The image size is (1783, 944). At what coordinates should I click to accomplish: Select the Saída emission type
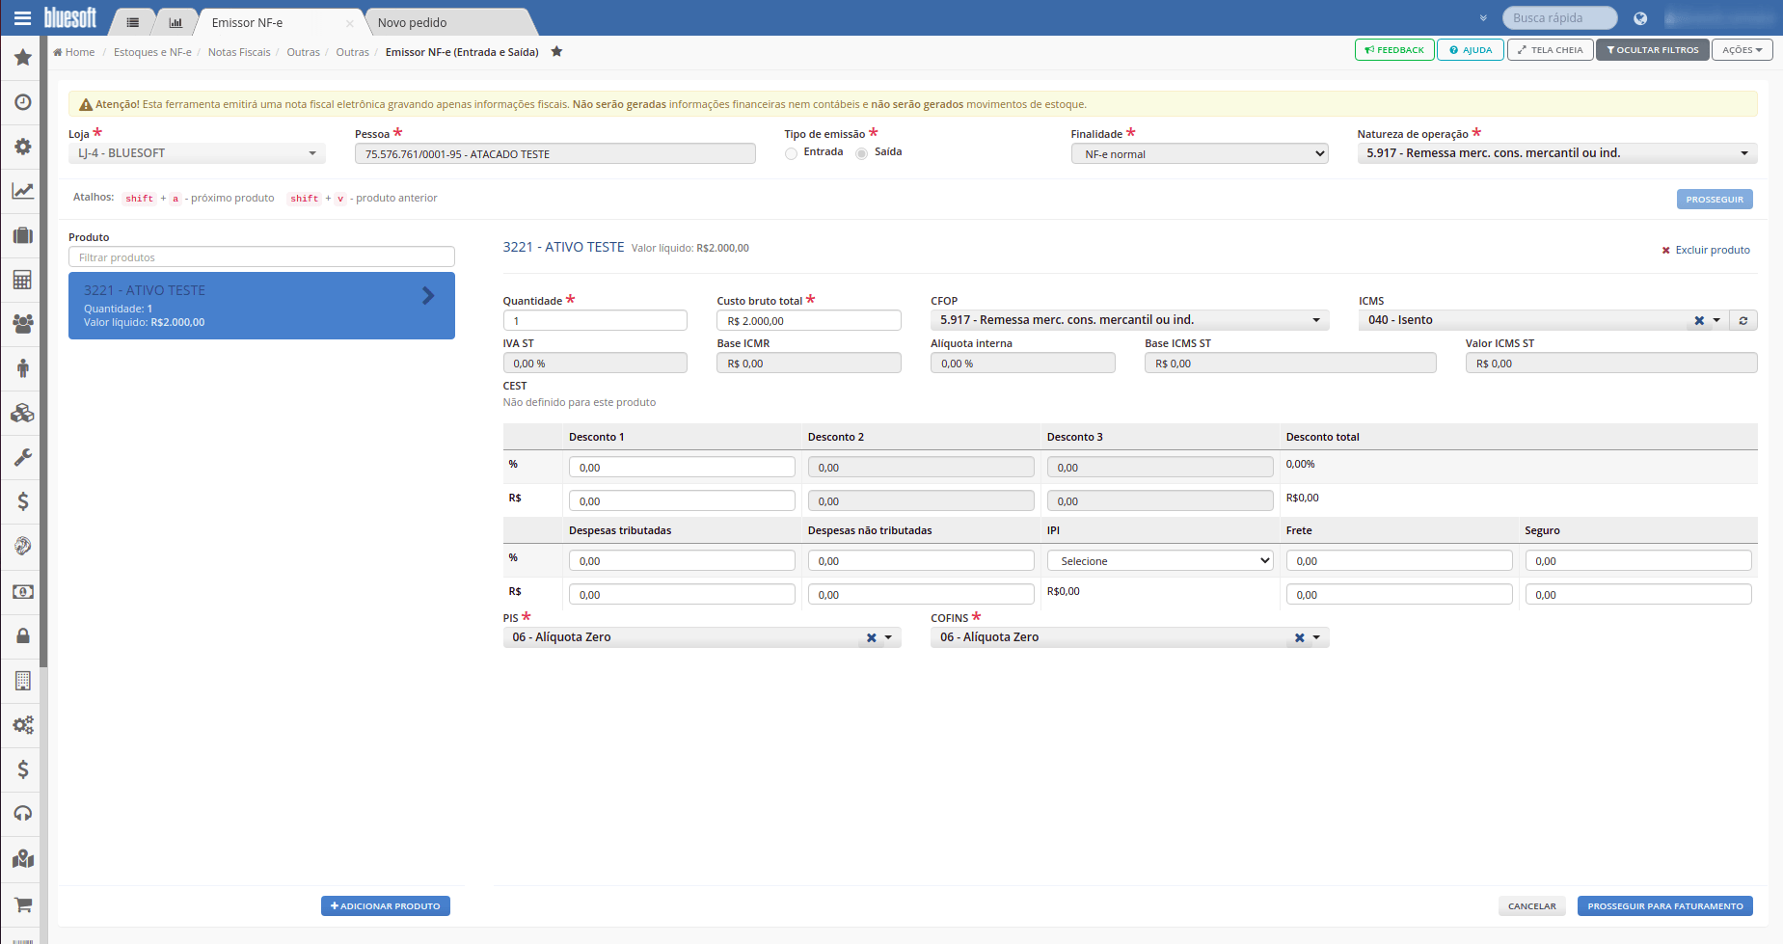[861, 153]
